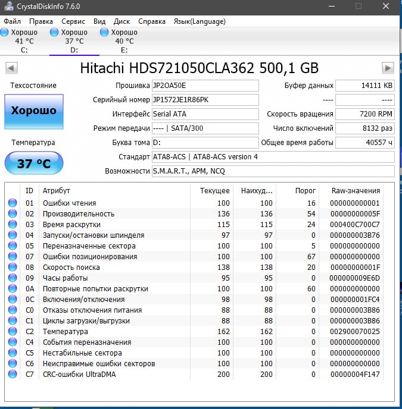Click status orb for Отказы отключения питания row
This screenshot has width=402, height=409.
click(x=13, y=310)
